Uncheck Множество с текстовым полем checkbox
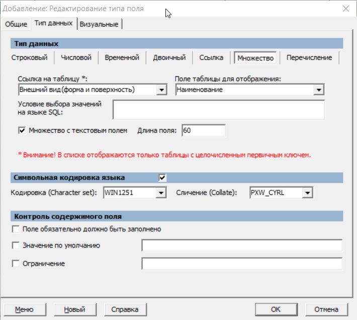The image size is (357, 320). click(22, 131)
